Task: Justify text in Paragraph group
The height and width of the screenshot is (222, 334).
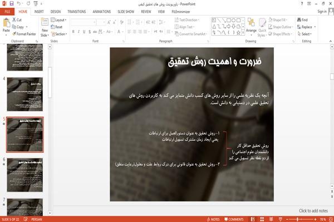Action: click(145, 32)
